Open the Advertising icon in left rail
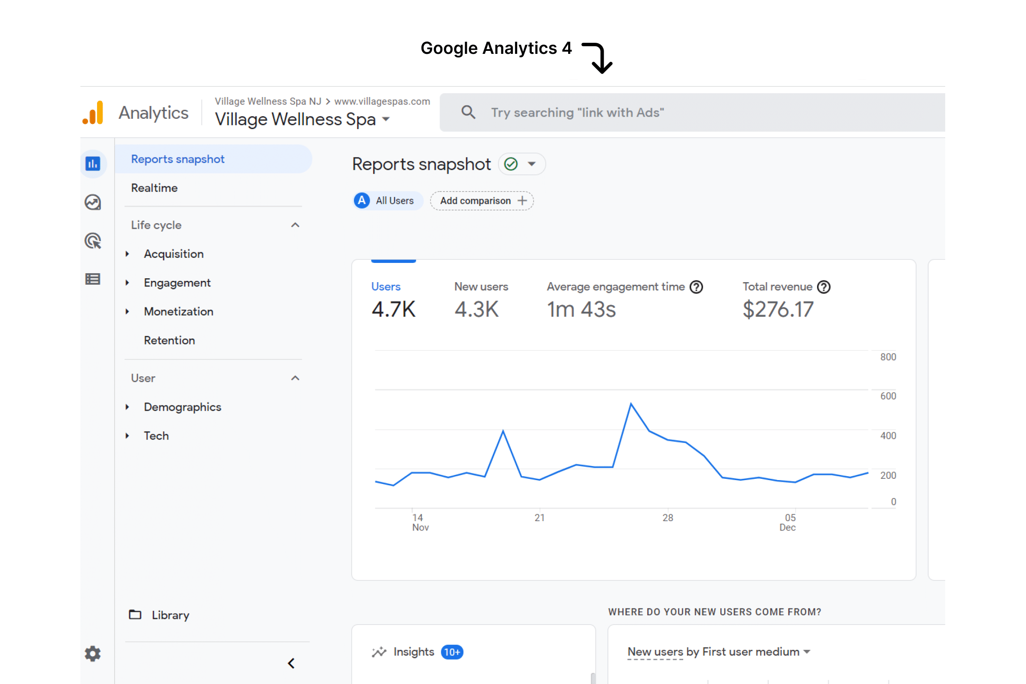 [93, 241]
